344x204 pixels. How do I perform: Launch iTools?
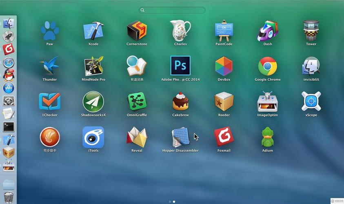[93, 137]
